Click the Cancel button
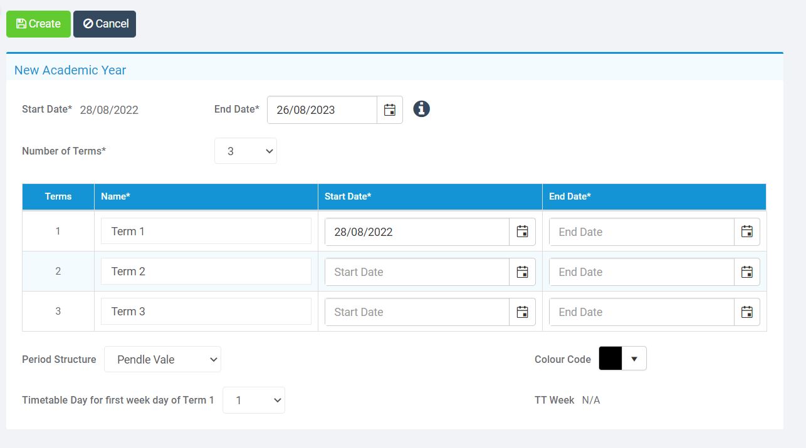This screenshot has height=448, width=806. [104, 23]
